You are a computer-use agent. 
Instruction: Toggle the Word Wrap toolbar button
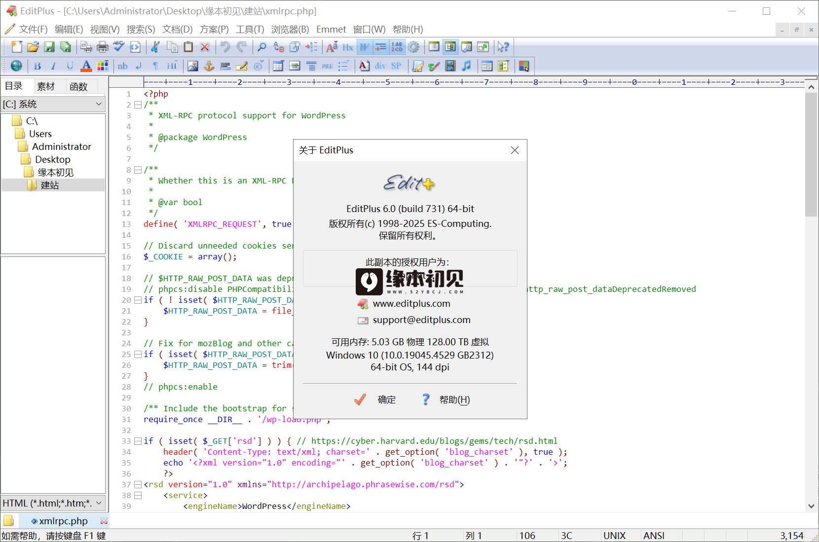click(x=364, y=47)
